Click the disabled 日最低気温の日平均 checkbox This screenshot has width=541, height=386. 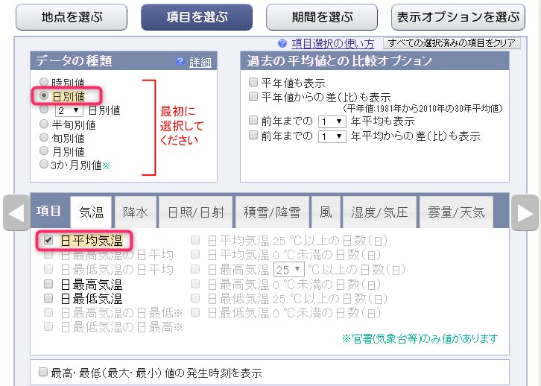48,269
